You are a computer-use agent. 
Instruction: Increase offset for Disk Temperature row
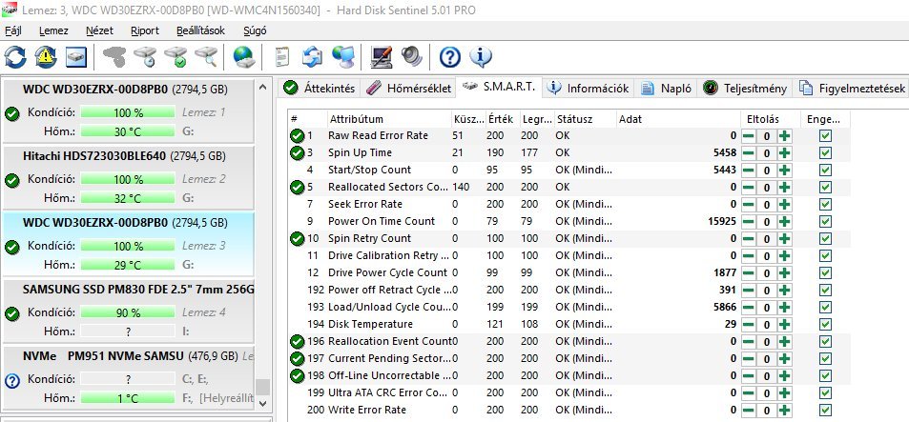(784, 324)
